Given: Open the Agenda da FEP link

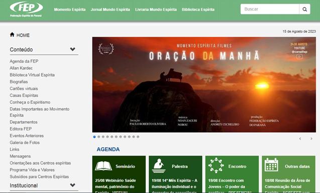Looking at the screenshot, I should (24, 61).
